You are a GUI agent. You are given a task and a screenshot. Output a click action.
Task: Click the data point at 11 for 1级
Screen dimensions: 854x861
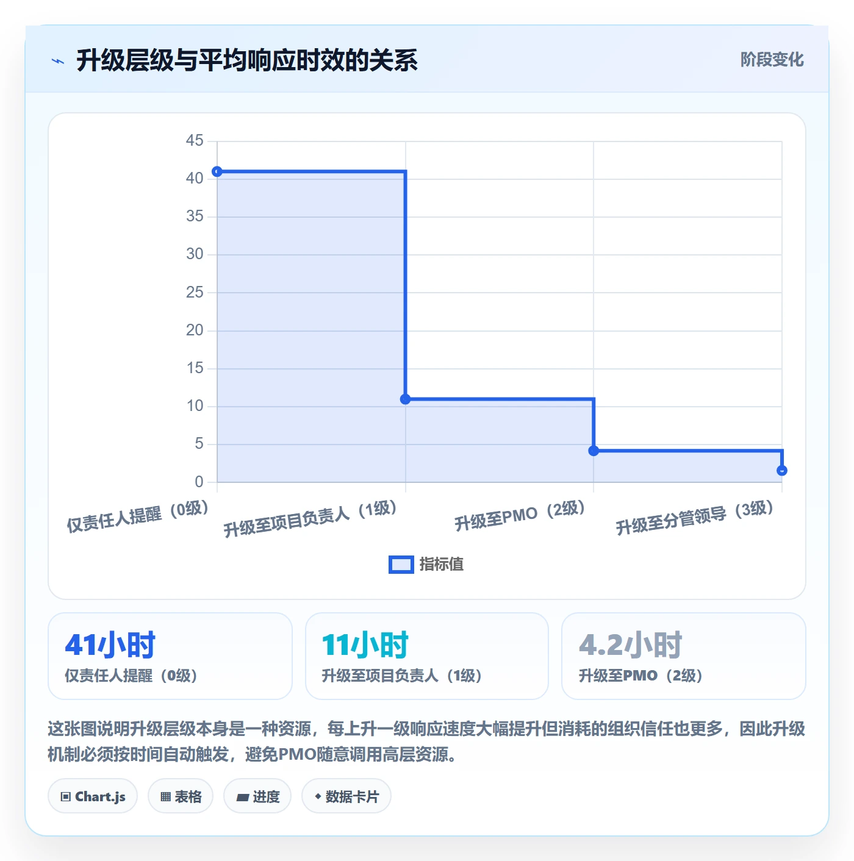(406, 399)
